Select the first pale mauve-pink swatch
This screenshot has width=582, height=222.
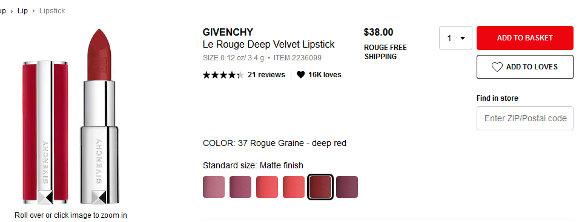(x=214, y=187)
